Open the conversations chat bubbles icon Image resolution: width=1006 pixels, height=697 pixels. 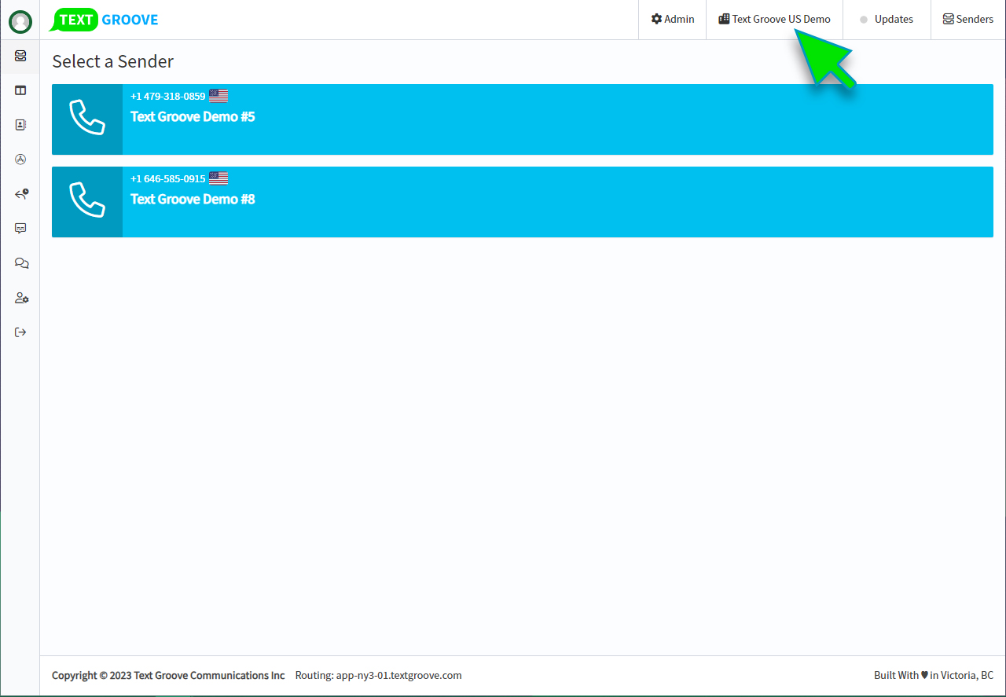coord(21,263)
